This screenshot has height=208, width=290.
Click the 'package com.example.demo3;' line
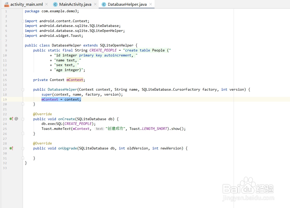pyautogui.click(x=52, y=11)
